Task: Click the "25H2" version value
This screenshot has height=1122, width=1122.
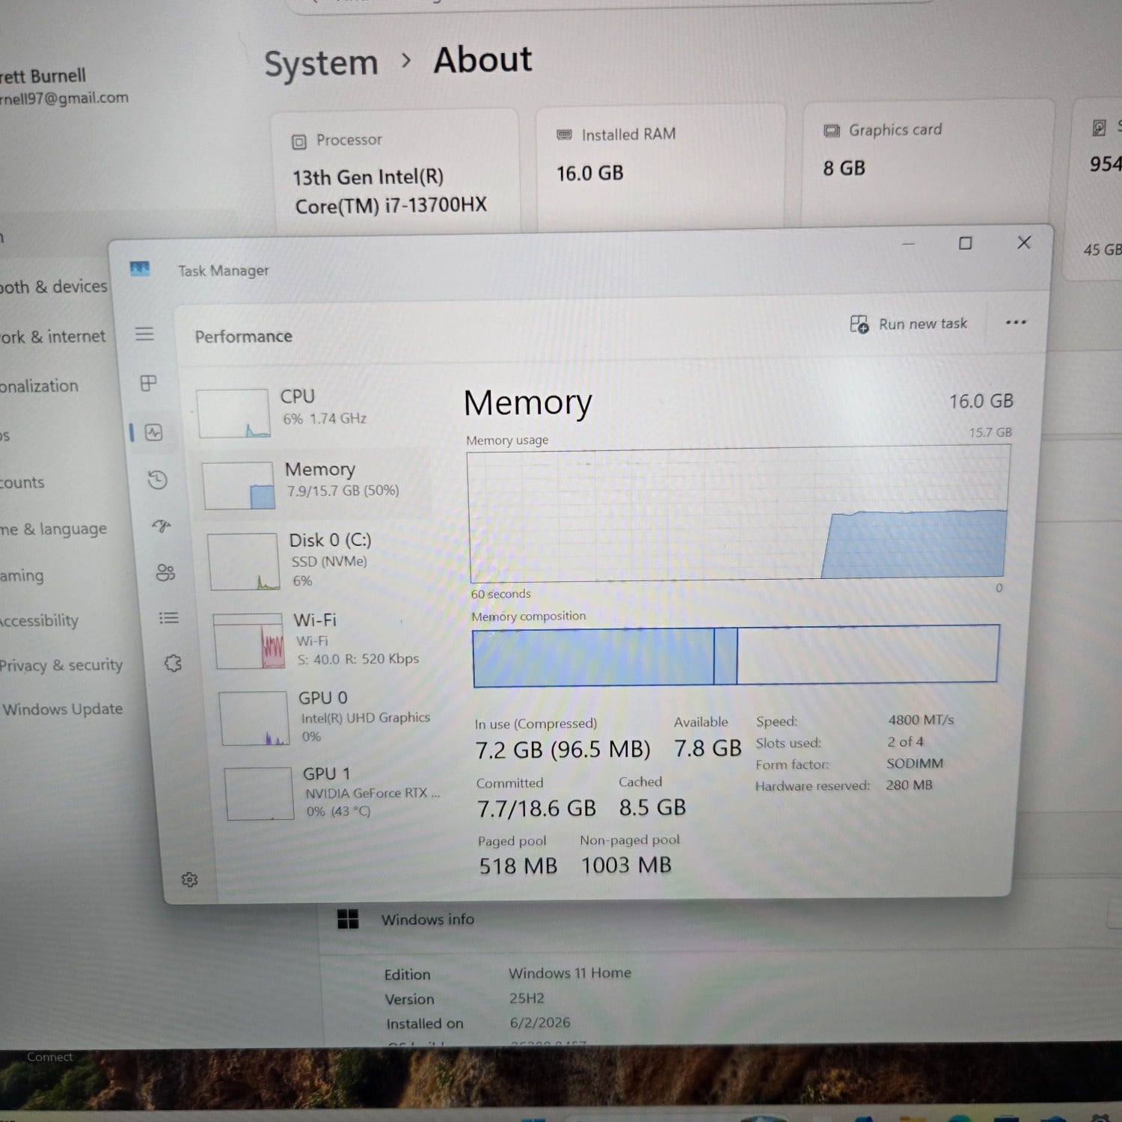Action: pos(527,999)
